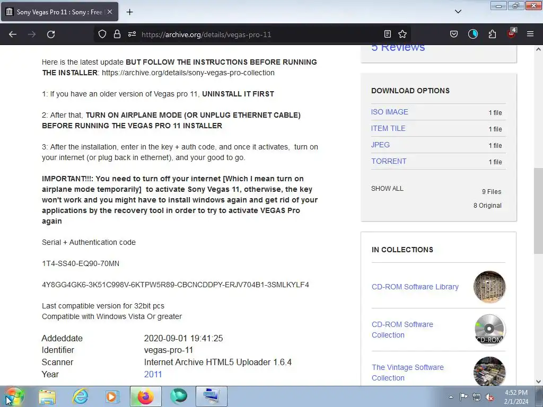Open Windows Explorer from taskbar
543x407 pixels.
click(47, 396)
